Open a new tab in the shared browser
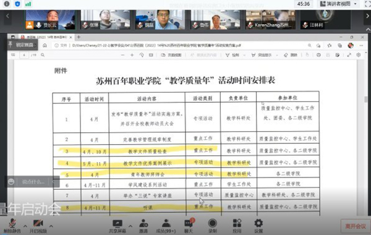 click(79, 37)
